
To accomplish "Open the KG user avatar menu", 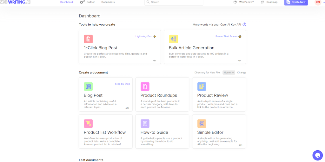I will click(318, 2).
